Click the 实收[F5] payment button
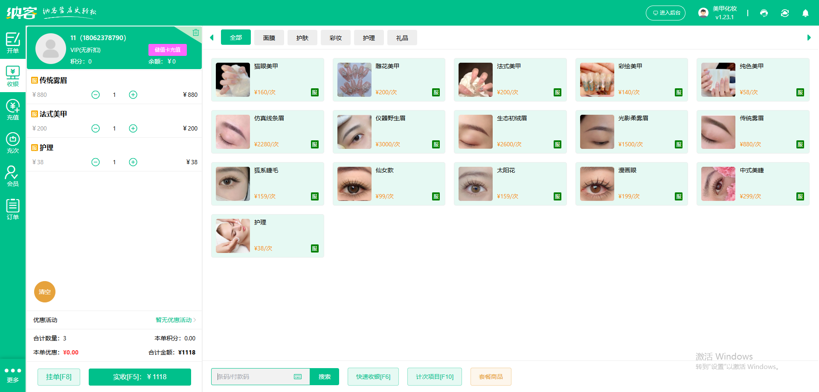The height and width of the screenshot is (392, 819). (x=140, y=377)
